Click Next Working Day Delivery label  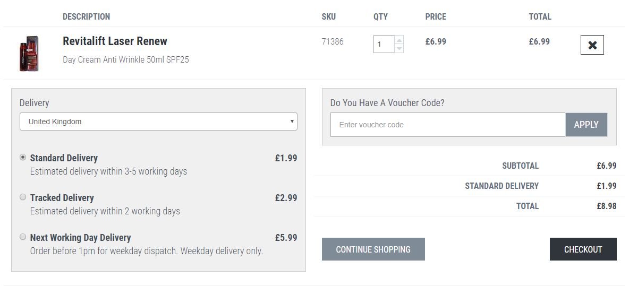pos(80,238)
